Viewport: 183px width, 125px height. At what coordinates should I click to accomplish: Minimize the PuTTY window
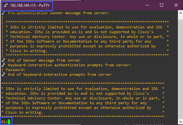(147, 5)
